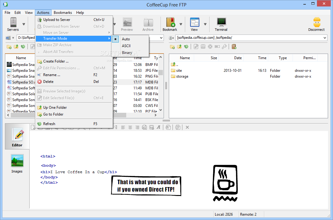Choose Rename menu entry

74,75
